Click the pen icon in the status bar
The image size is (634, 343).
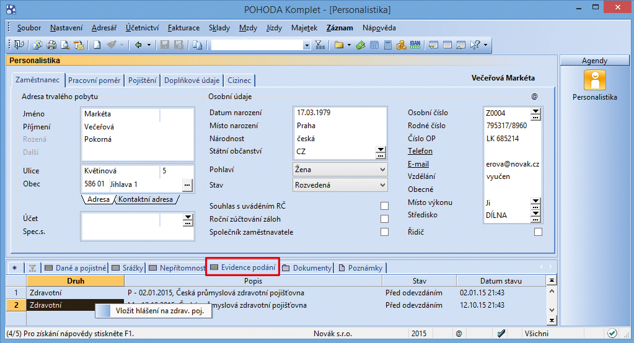(x=501, y=333)
